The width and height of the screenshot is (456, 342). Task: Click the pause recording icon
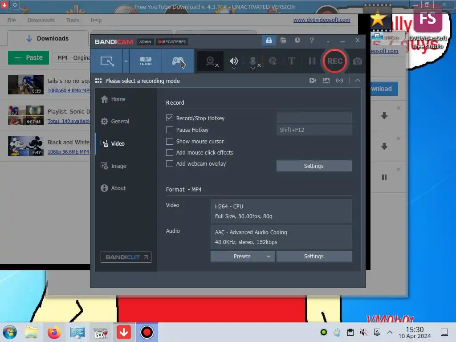[312, 61]
